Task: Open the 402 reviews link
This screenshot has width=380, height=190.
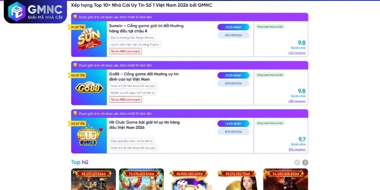Action: pyautogui.click(x=297, y=53)
